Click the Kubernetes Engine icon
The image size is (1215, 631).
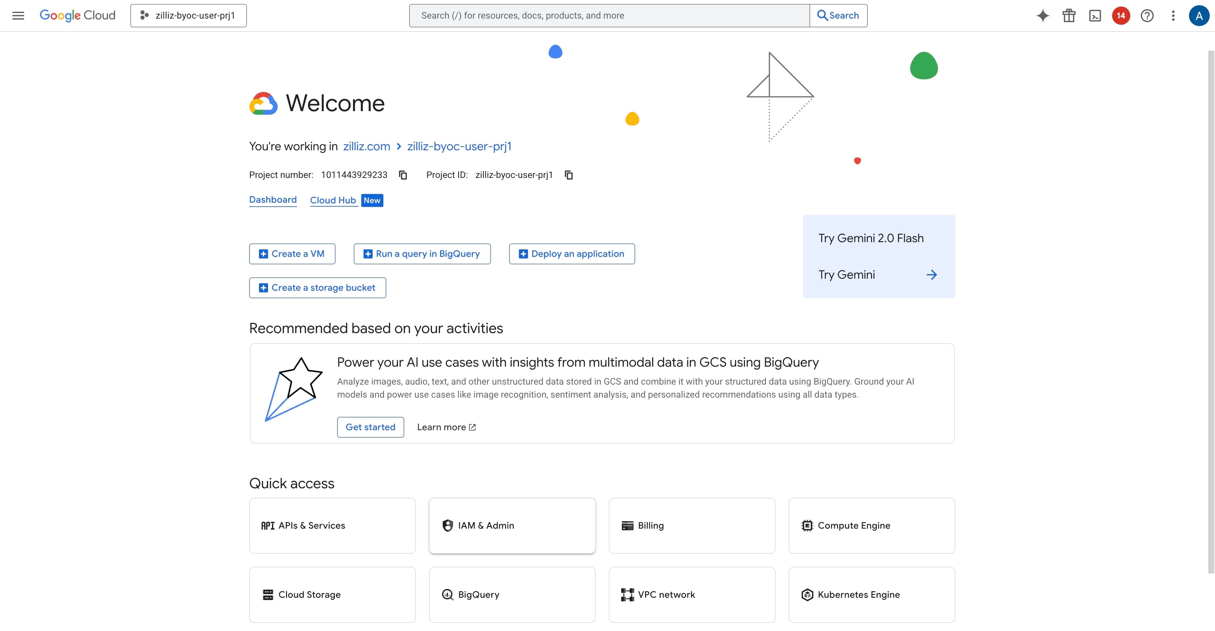point(807,595)
